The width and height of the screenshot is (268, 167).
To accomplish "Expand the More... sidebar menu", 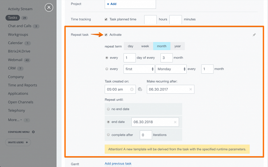I will pos(15,120).
